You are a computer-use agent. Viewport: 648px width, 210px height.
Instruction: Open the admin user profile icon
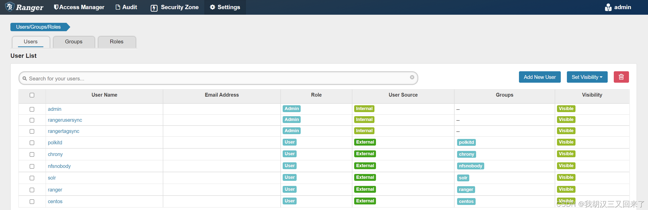pyautogui.click(x=608, y=7)
